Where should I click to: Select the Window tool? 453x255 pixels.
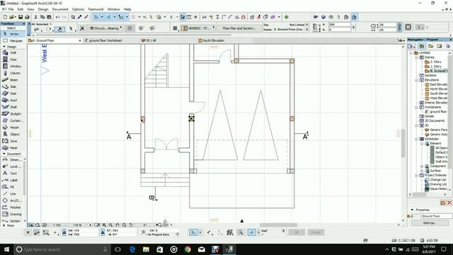click(13, 66)
